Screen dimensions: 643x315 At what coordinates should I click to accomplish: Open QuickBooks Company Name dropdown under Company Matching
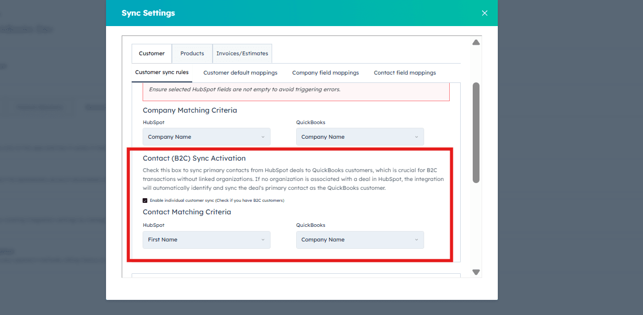[x=360, y=137]
